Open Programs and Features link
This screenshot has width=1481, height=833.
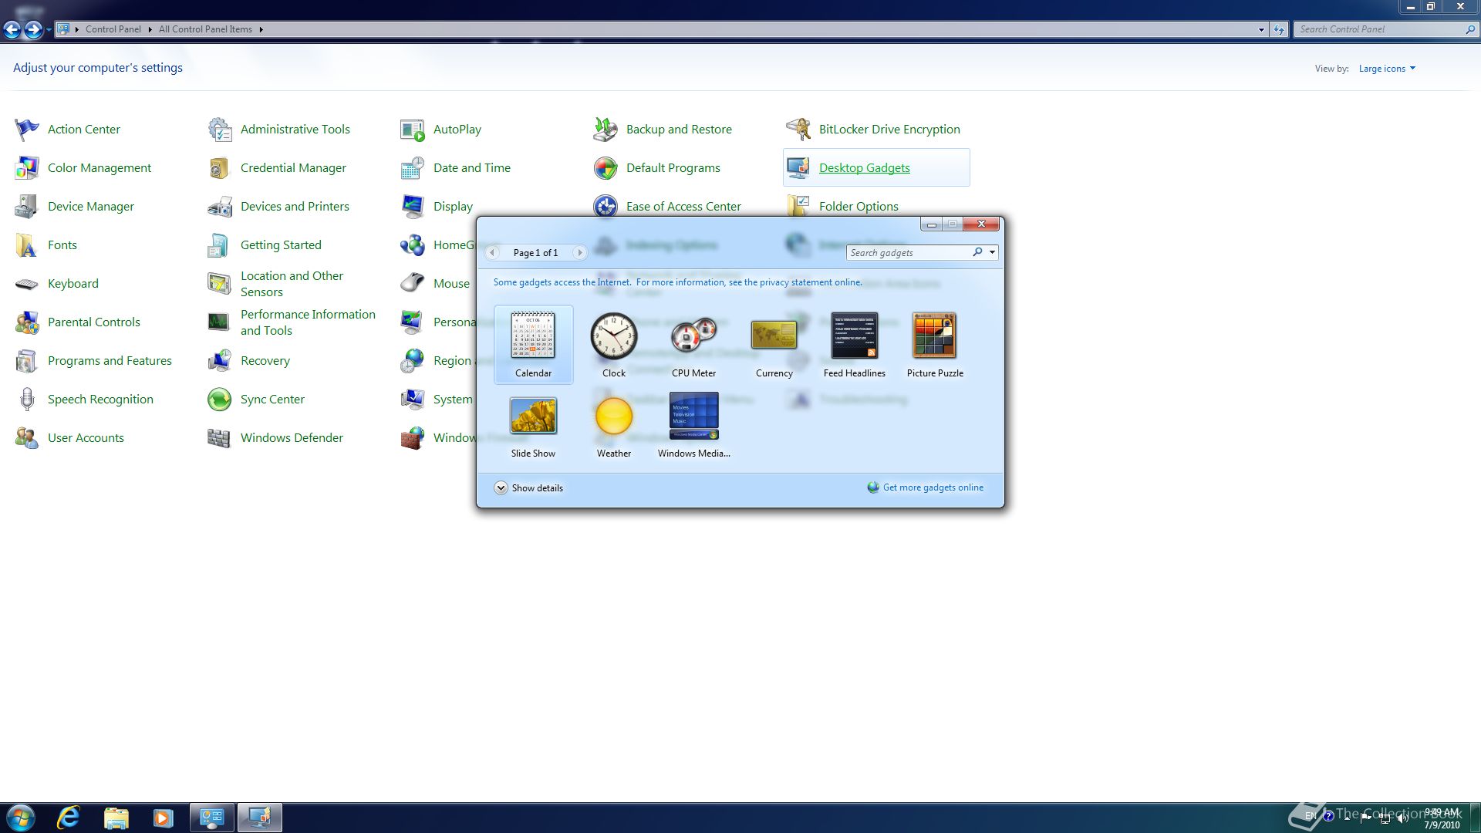click(x=110, y=361)
